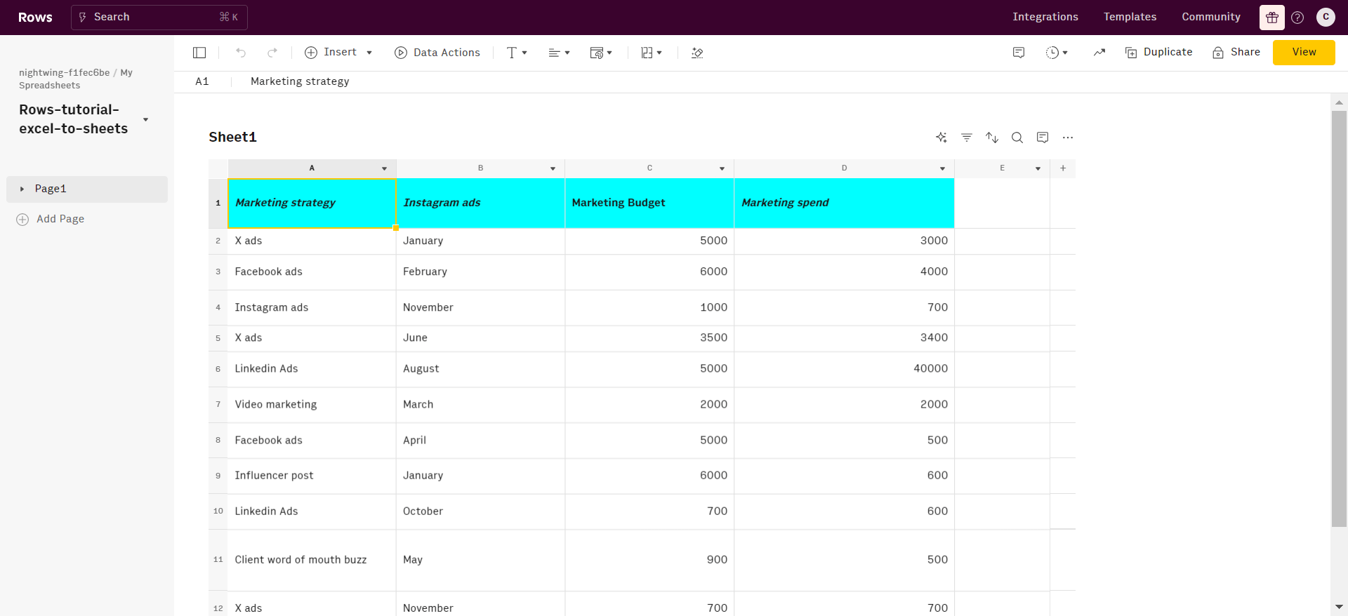Click the formula bar content

click(300, 81)
